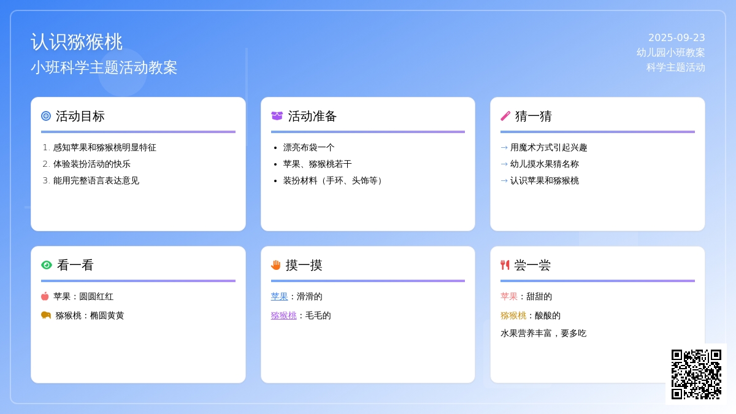Click the QR code in the bottom corner
Screen dimensions: 736x414
696,374
